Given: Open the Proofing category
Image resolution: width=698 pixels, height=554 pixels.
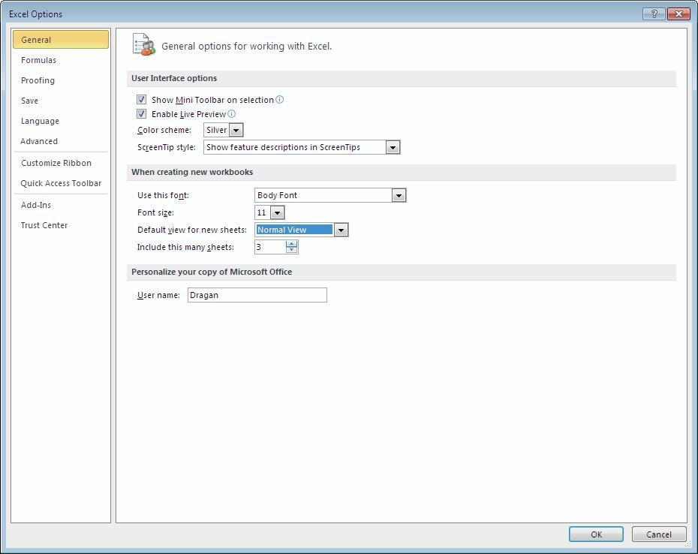Looking at the screenshot, I should click(x=61, y=80).
